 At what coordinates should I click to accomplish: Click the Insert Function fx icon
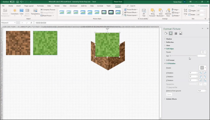click(31, 23)
